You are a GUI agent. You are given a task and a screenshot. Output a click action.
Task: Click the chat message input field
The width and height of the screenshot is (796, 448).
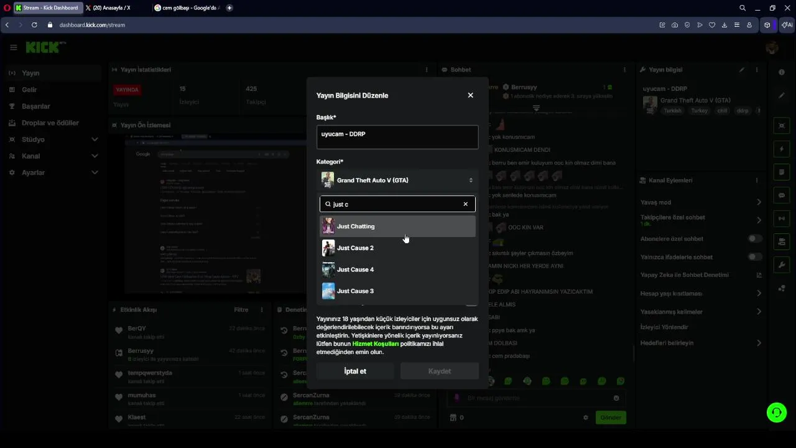tap(537, 398)
